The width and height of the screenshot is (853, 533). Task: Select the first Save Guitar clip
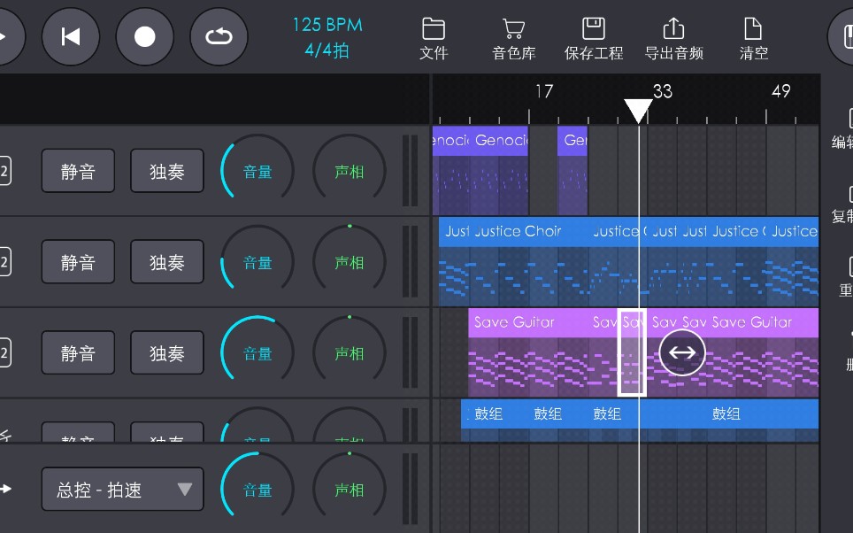click(528, 352)
